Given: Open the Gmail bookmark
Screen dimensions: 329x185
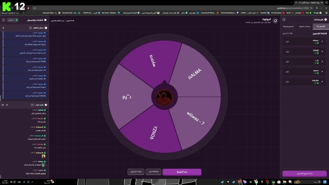Looking at the screenshot, I should click(290, 13).
